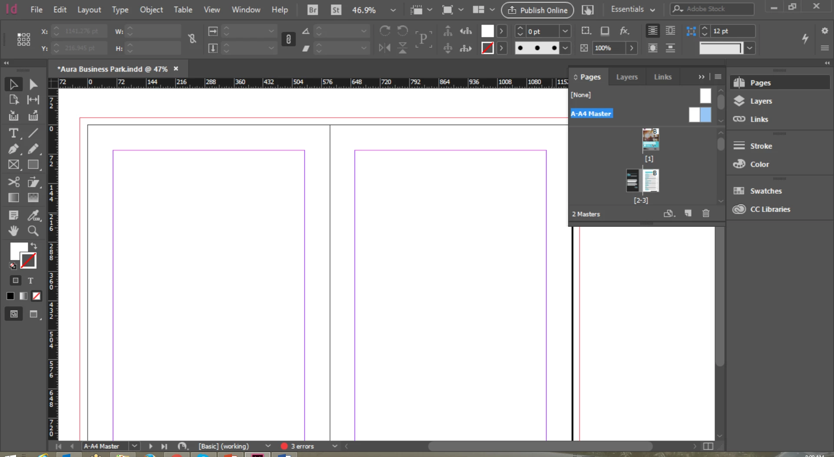Open the stroke weight dropdown
Viewport: 834px width, 457px height.
(565, 31)
